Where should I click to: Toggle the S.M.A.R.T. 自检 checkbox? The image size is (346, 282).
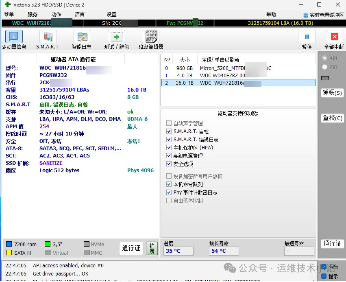pyautogui.click(x=169, y=131)
